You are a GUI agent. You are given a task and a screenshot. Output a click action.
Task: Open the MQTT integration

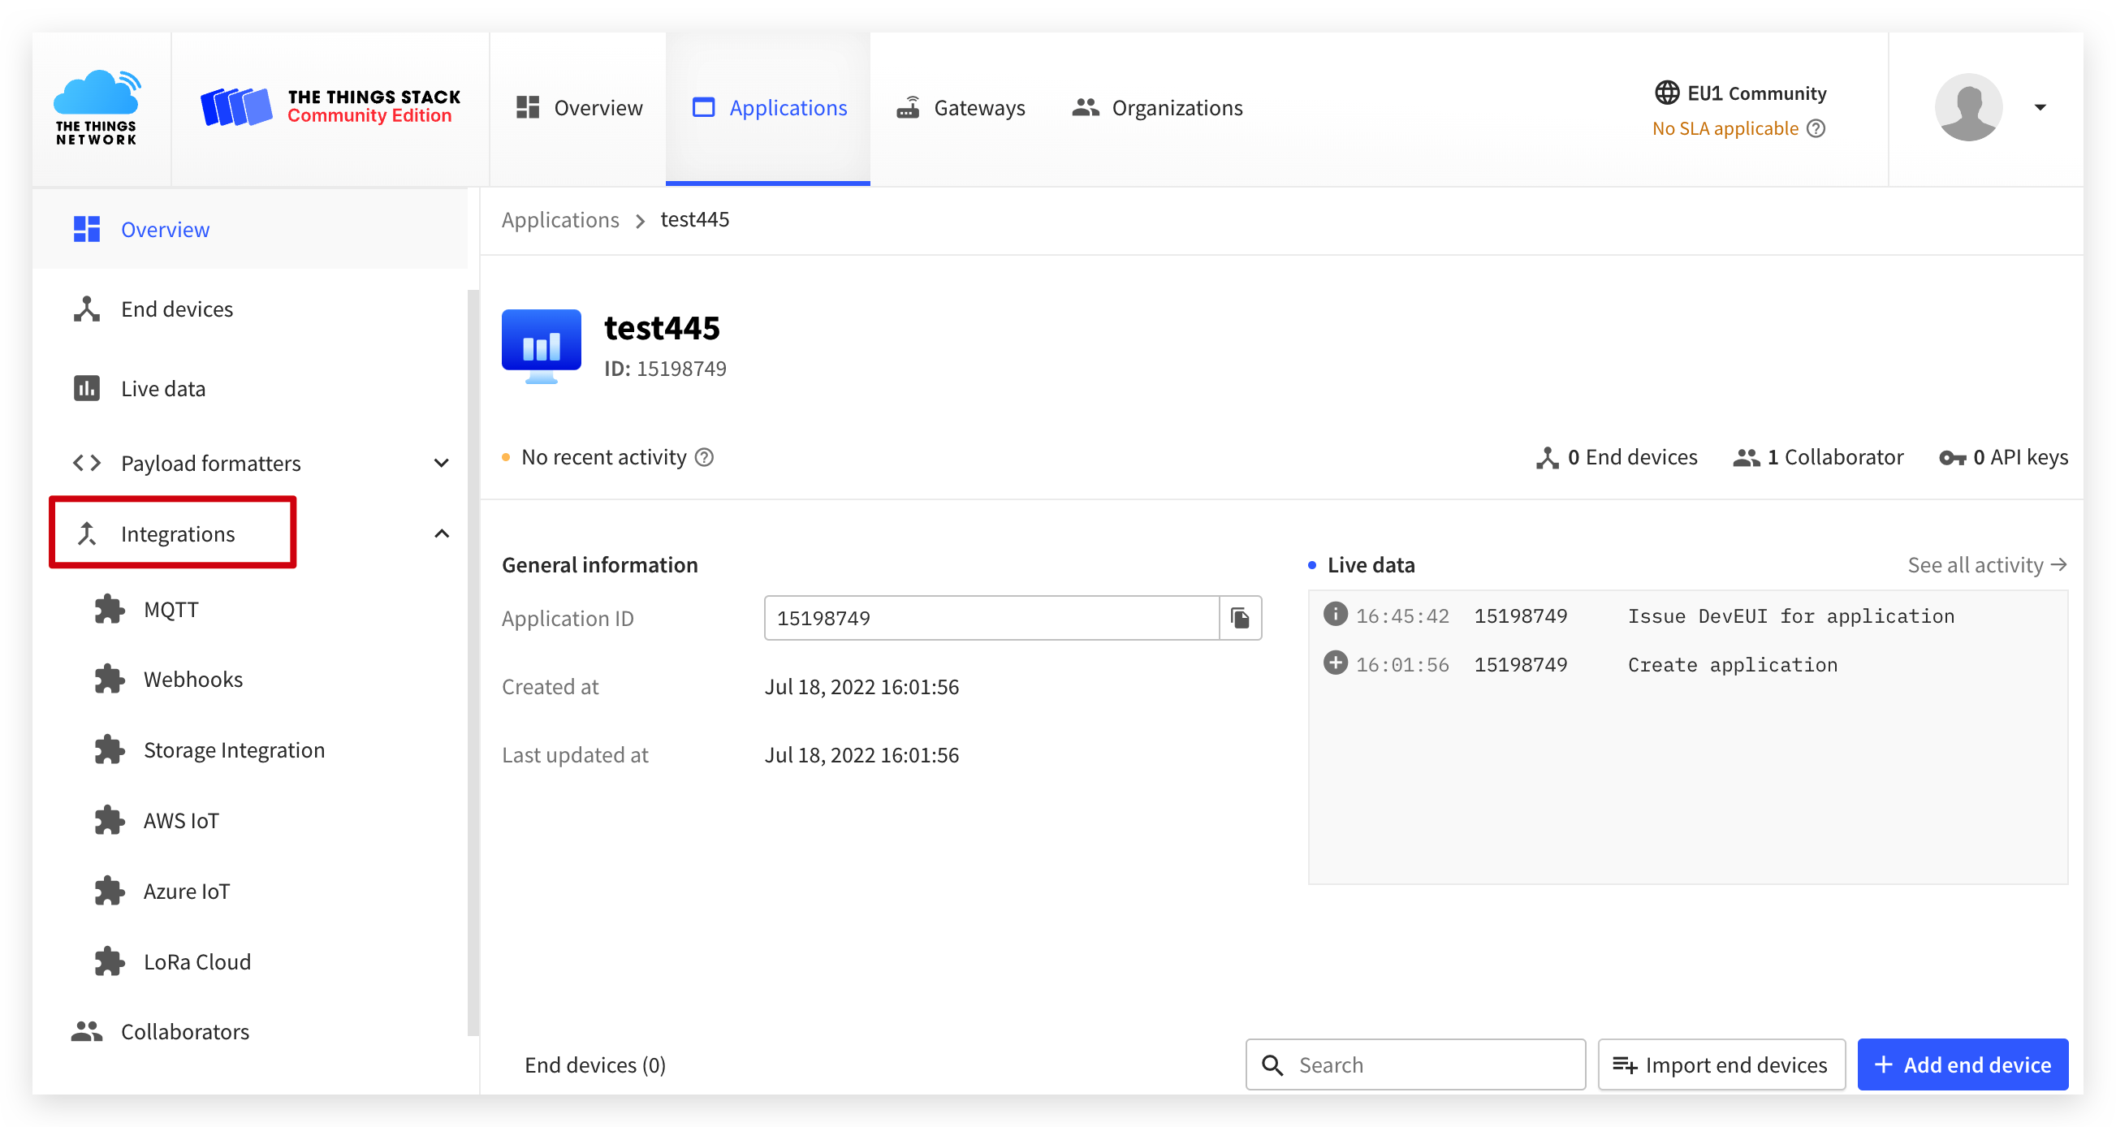[x=171, y=610]
